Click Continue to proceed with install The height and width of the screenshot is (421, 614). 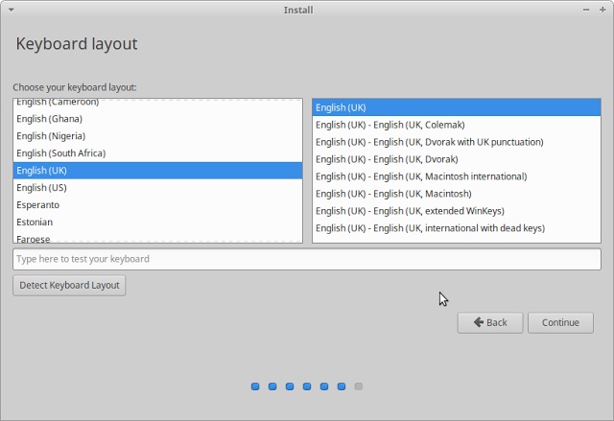click(x=560, y=322)
